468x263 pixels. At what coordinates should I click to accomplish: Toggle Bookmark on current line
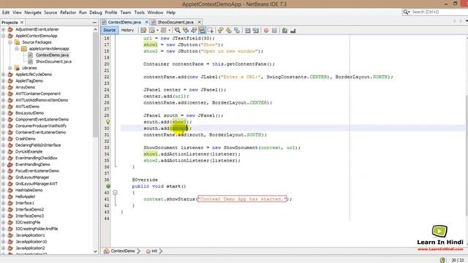pos(237,31)
